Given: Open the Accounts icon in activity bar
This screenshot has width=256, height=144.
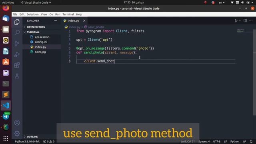Looking at the screenshot, I should coord(17,123).
